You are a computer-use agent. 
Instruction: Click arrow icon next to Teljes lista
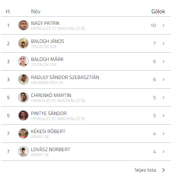pyautogui.click(x=163, y=170)
